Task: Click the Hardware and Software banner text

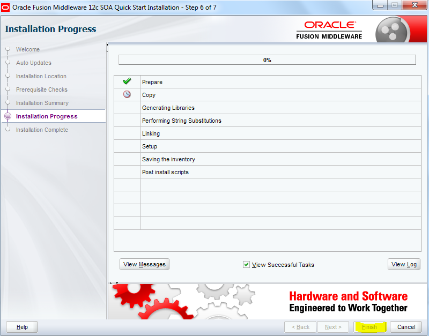Action: [x=349, y=296]
